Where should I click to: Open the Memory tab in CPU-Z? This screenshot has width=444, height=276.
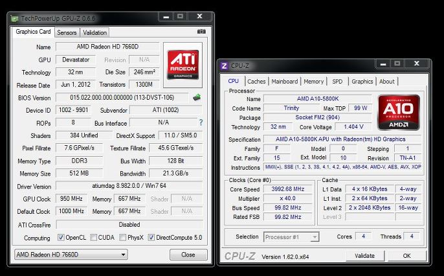click(313, 82)
